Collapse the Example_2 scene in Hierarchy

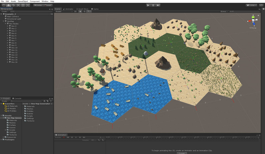pos(2,14)
